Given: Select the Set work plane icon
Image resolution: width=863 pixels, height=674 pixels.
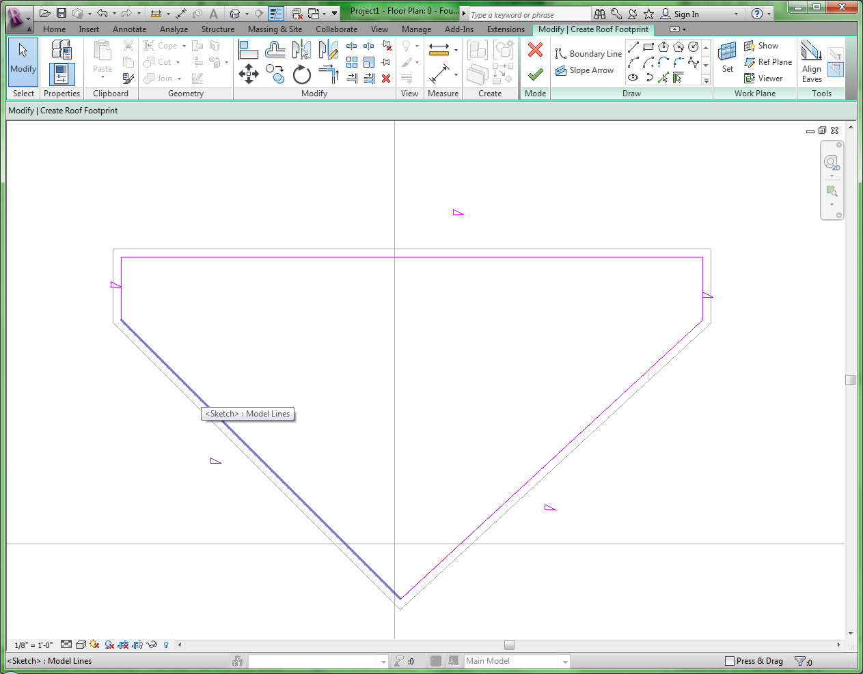Looking at the screenshot, I should (728, 57).
